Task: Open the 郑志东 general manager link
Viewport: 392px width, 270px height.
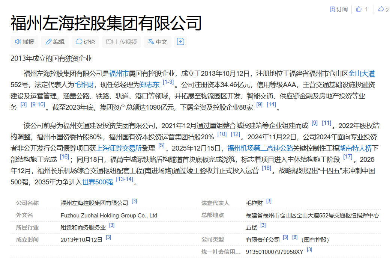Action: pyautogui.click(x=150, y=84)
